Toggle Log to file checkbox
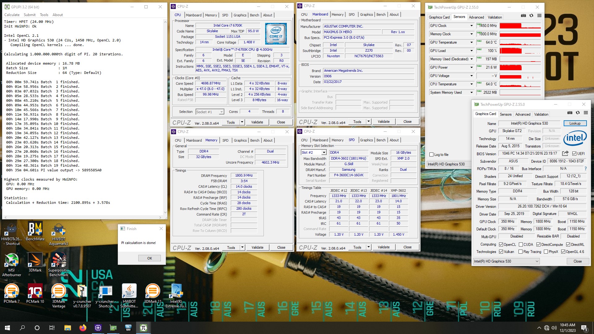Viewport: 594px width, 334px height. click(x=432, y=155)
